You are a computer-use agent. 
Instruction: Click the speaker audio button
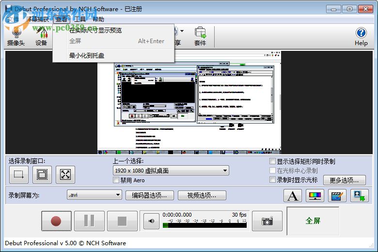point(151,221)
